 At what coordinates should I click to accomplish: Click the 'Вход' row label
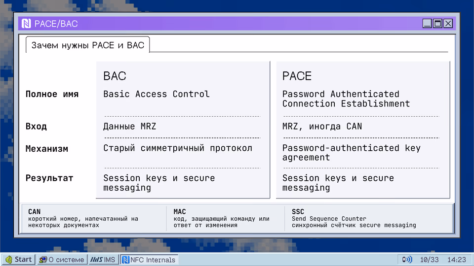pos(36,126)
